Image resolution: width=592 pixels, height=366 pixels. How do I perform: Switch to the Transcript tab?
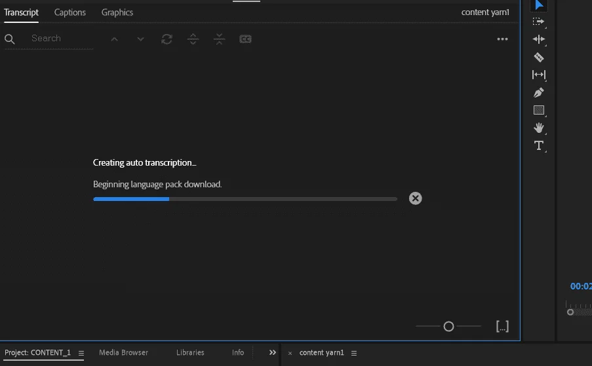(21, 12)
